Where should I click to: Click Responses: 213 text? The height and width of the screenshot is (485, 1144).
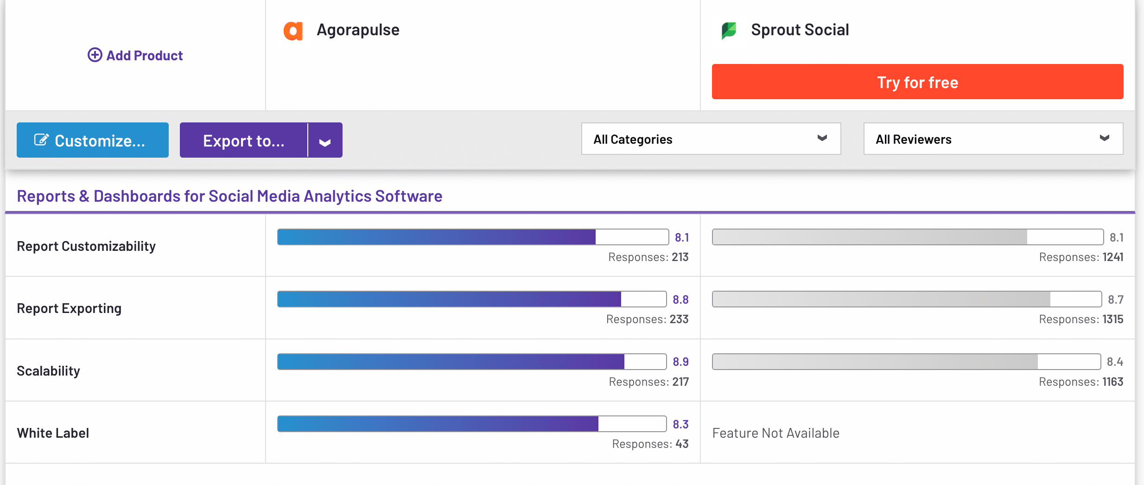648,257
